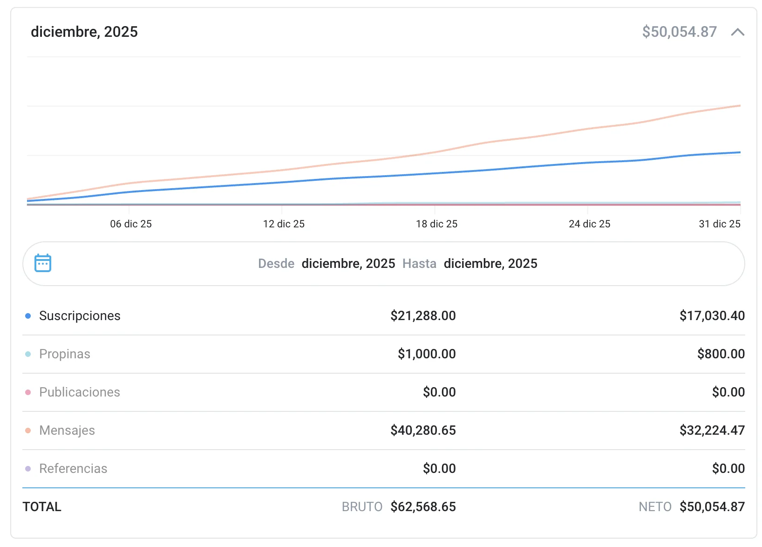Click the BRUTO total $62,568.65
The width and height of the screenshot is (762, 547).
pyautogui.click(x=423, y=507)
